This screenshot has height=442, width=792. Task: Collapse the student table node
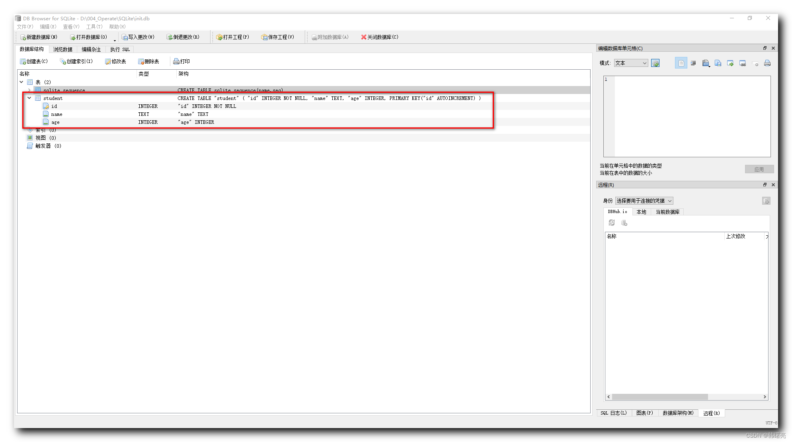29,98
